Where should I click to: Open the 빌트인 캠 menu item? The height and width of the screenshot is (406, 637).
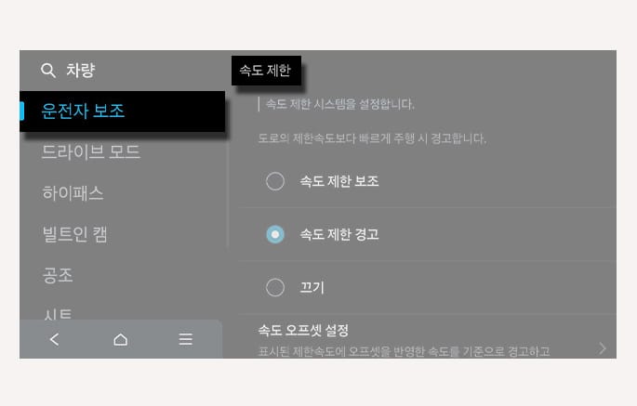pyautogui.click(x=75, y=234)
